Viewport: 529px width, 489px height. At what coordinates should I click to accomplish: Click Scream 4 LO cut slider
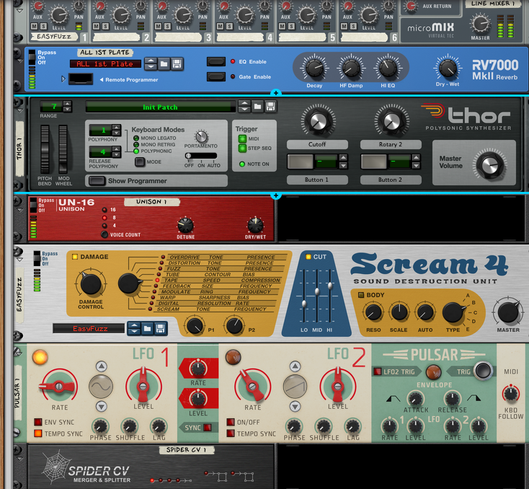tap(304, 303)
